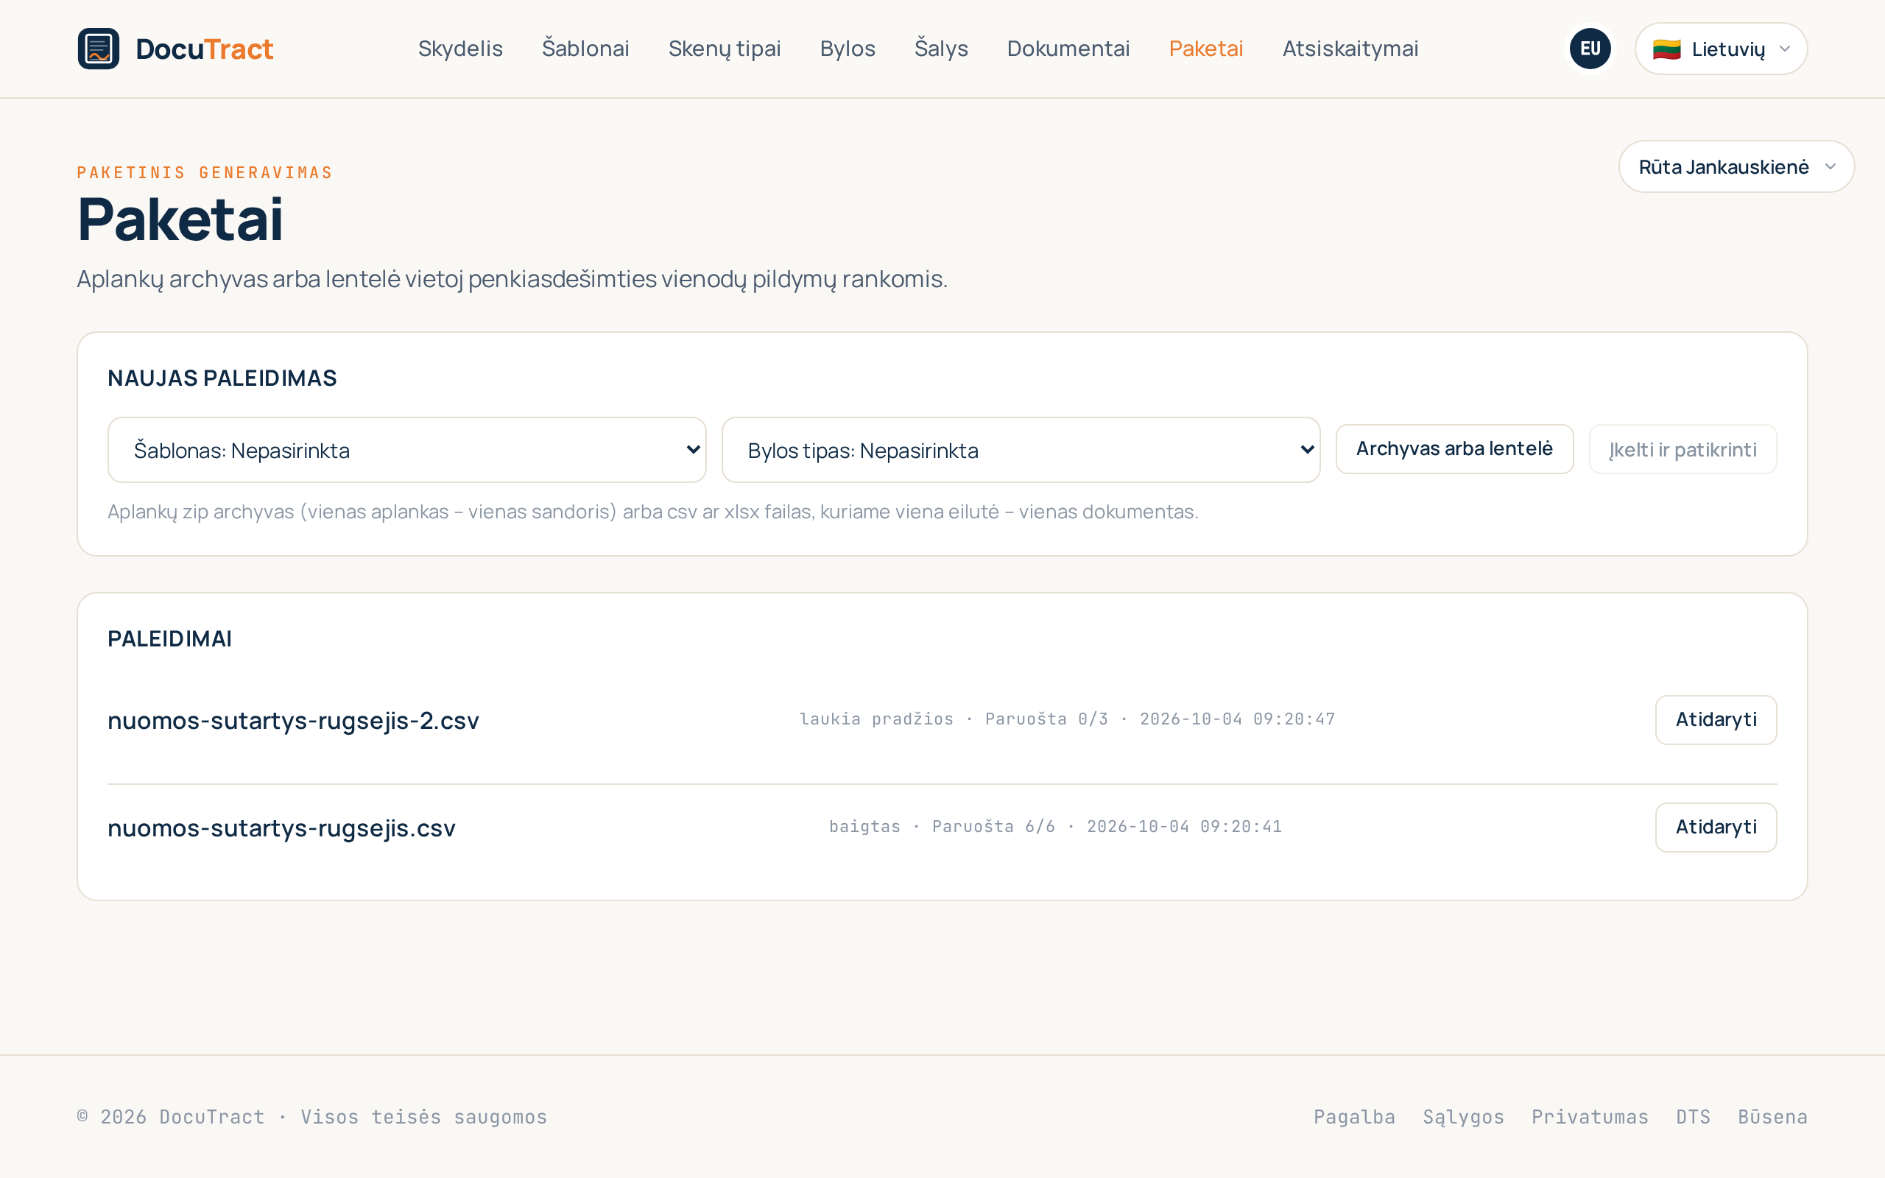Click the file name nuomos-sutartys-rugsejis-2.csv
The width and height of the screenshot is (1885, 1178).
[293, 721]
